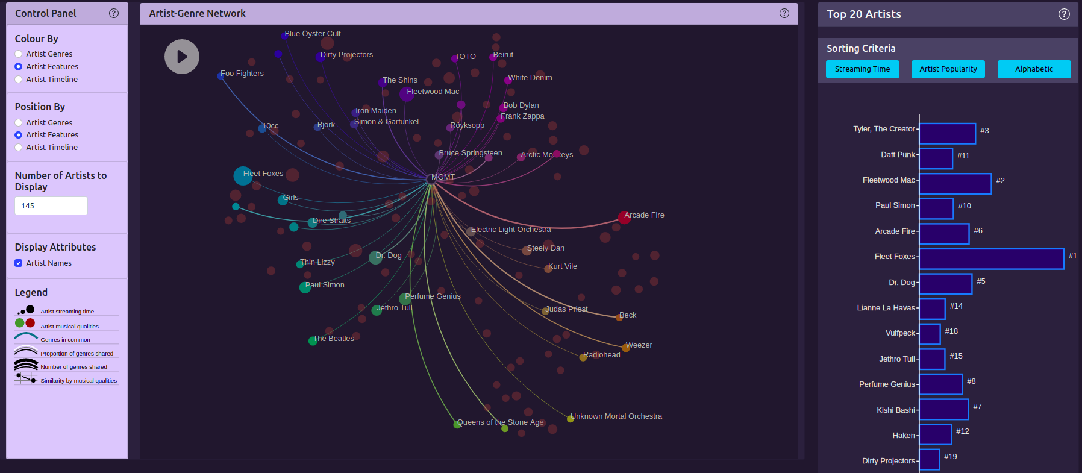Select the Beirut node
The width and height of the screenshot is (1082, 473).
point(493,57)
